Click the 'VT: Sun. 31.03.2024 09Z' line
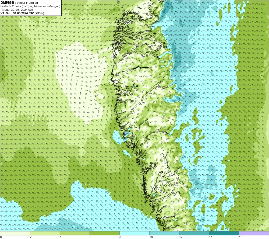This screenshot has height=239, width=269. pyautogui.click(x=17, y=13)
